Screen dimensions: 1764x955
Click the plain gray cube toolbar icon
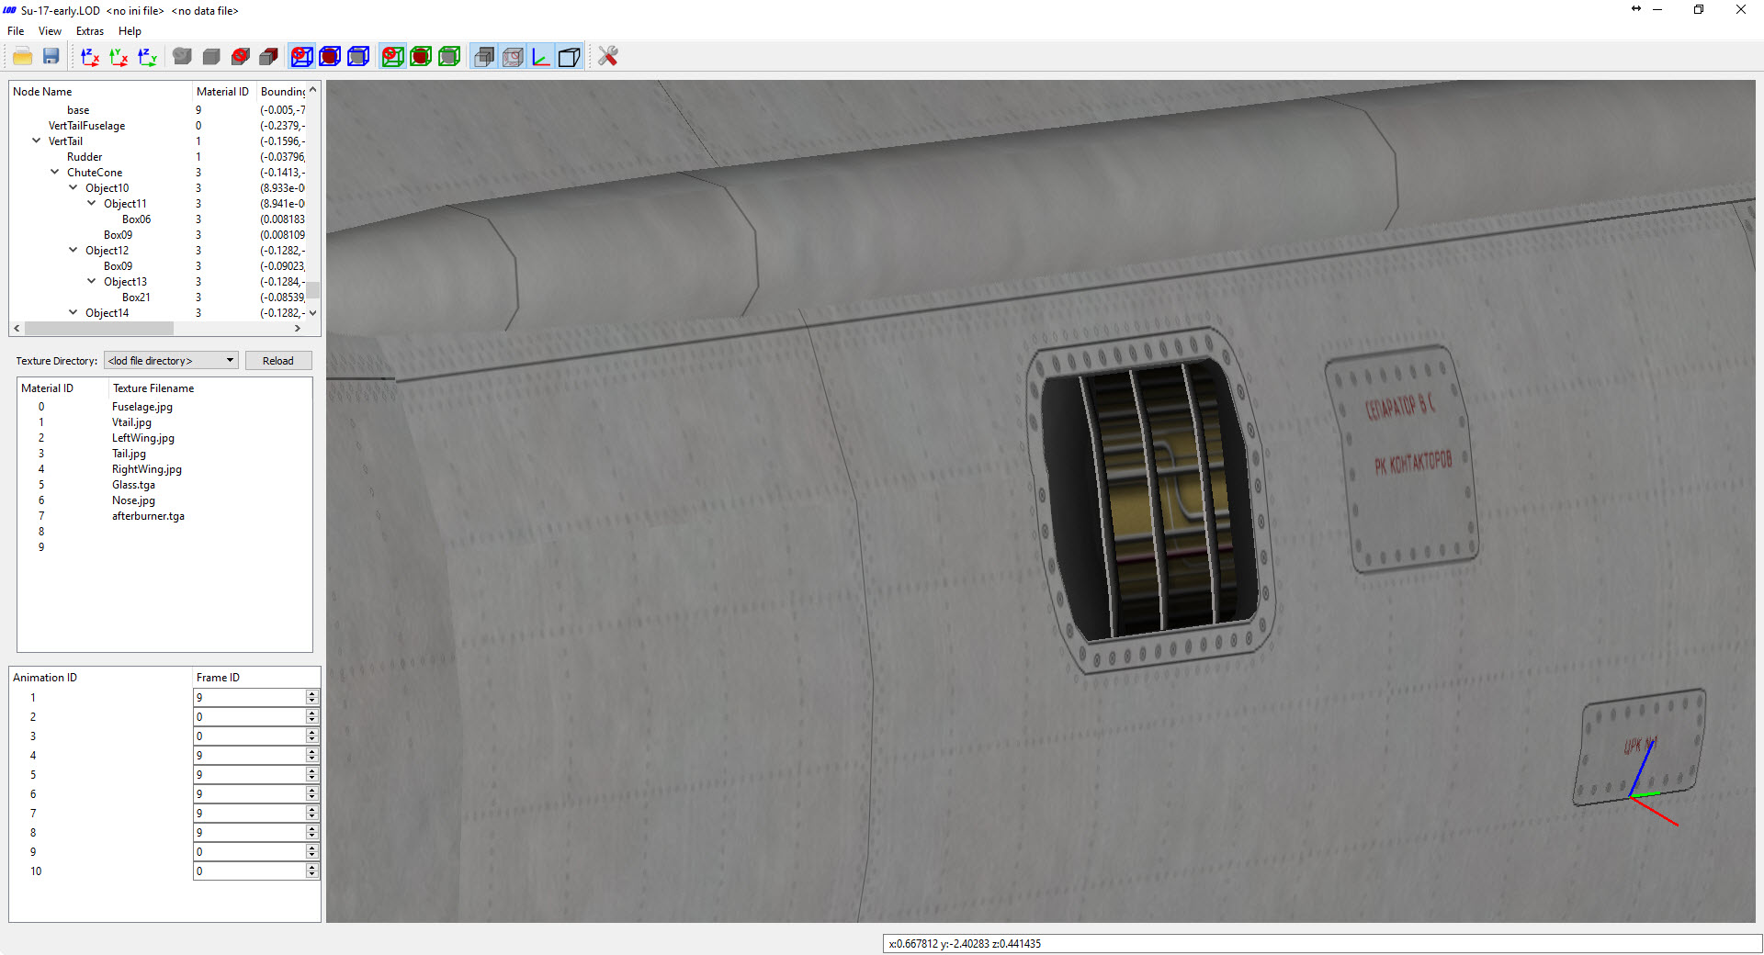[211, 57]
